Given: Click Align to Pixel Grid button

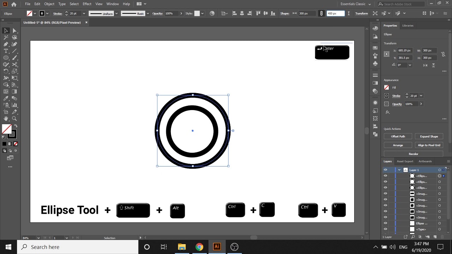Looking at the screenshot, I should tap(429, 145).
